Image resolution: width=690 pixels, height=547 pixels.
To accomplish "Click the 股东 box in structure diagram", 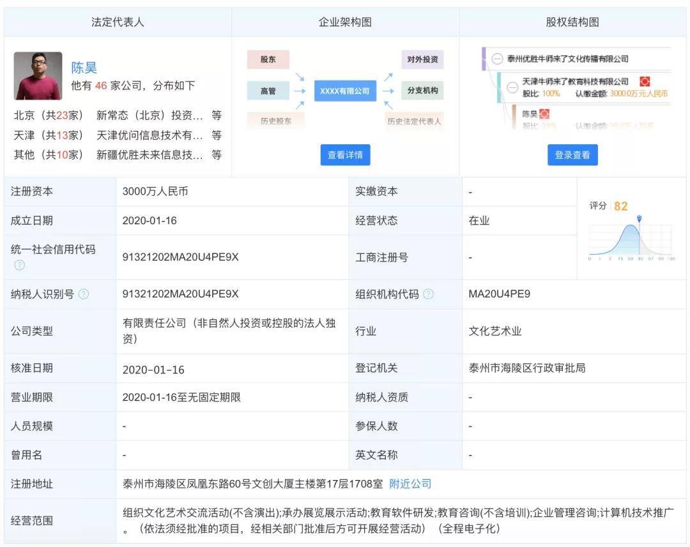I will click(268, 59).
